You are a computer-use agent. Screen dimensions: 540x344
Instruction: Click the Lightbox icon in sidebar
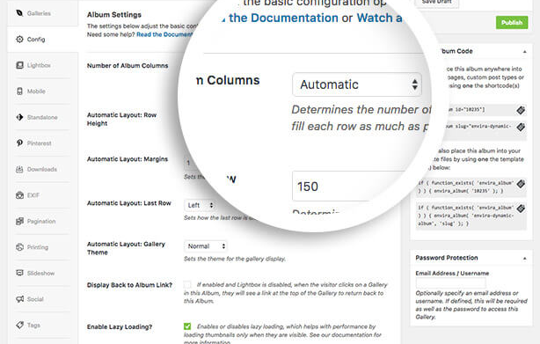pos(19,65)
